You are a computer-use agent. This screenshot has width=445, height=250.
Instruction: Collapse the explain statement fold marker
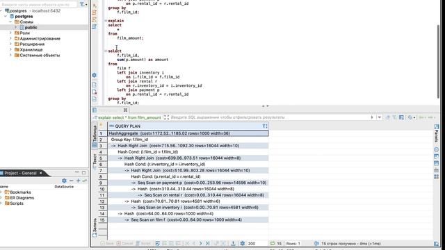106,21
